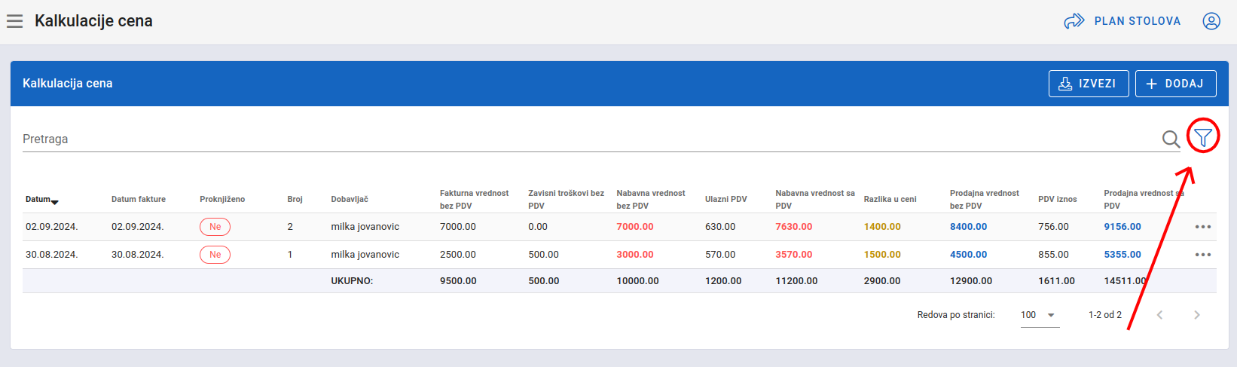
Task: Sort by Ulazni PDV column
Action: pos(726,199)
